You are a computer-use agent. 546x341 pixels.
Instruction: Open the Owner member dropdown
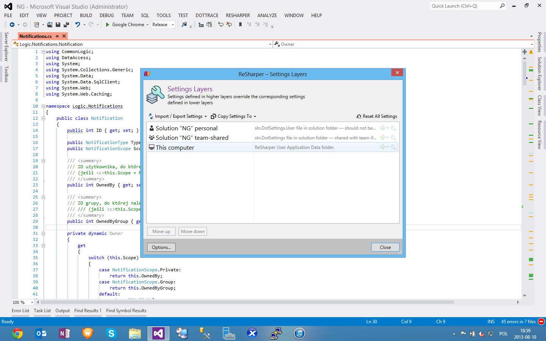pos(532,44)
